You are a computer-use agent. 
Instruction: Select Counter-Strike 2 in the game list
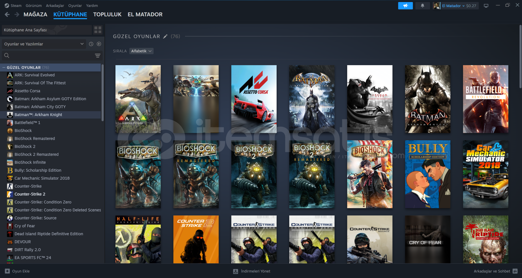point(30,194)
